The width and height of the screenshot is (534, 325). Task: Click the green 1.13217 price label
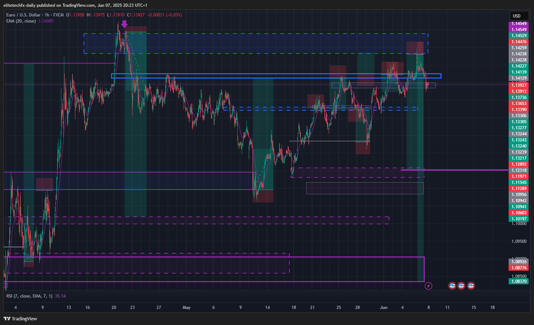[x=519, y=158]
